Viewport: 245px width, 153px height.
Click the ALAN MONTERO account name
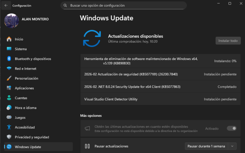point(35,19)
